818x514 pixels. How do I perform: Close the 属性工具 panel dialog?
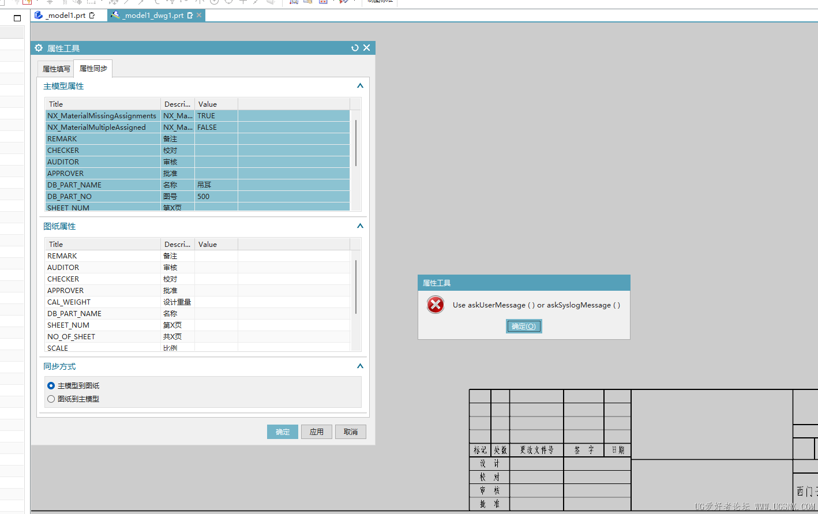pos(366,48)
